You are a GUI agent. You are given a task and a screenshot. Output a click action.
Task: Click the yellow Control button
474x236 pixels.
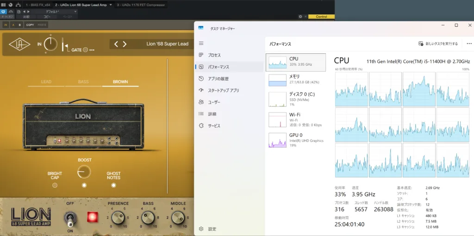pos(321,17)
